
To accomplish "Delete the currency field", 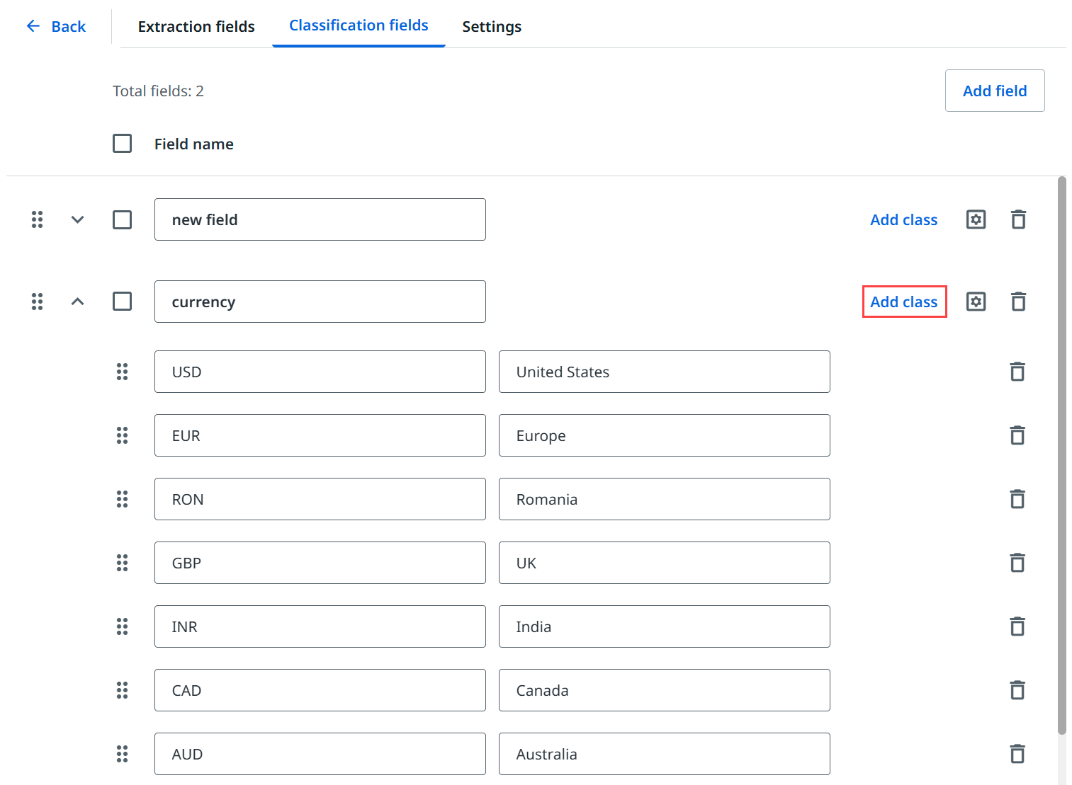I will [1018, 302].
